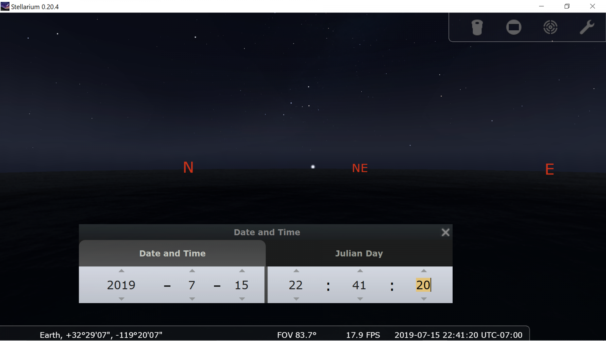Toggle the Telrad sight target icon

550,27
